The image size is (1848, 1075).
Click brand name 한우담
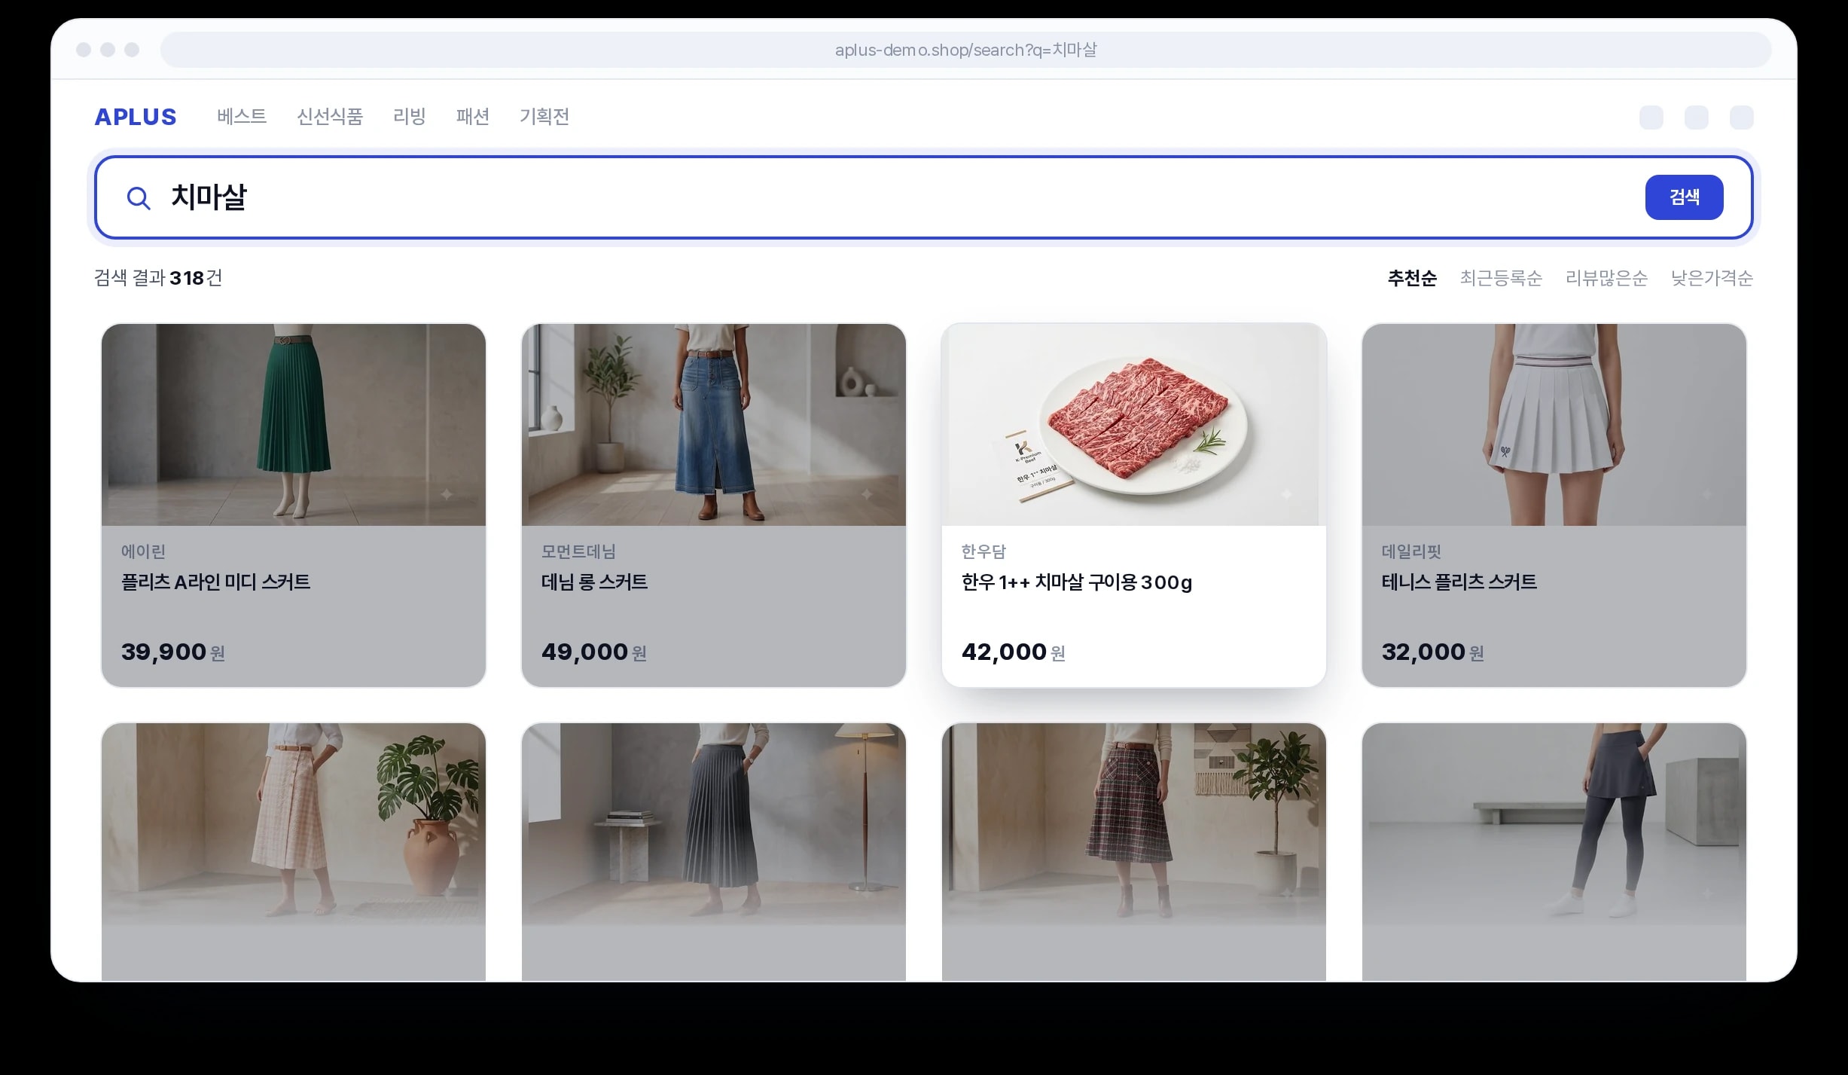tap(983, 551)
